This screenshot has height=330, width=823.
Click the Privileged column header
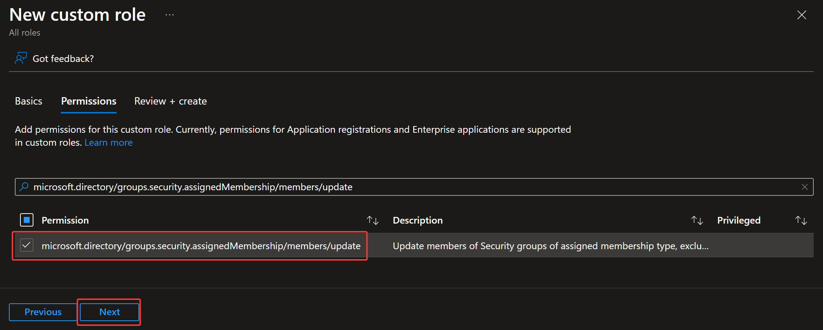click(x=738, y=220)
